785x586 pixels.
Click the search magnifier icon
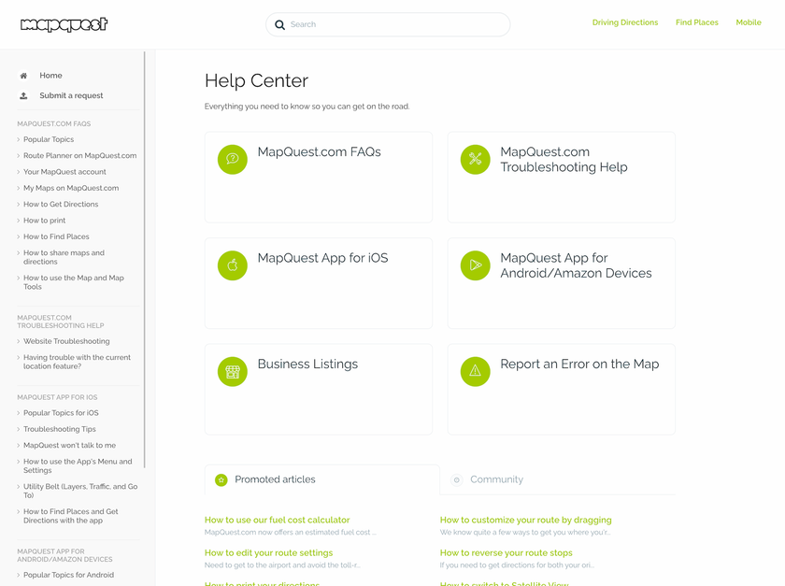point(279,25)
